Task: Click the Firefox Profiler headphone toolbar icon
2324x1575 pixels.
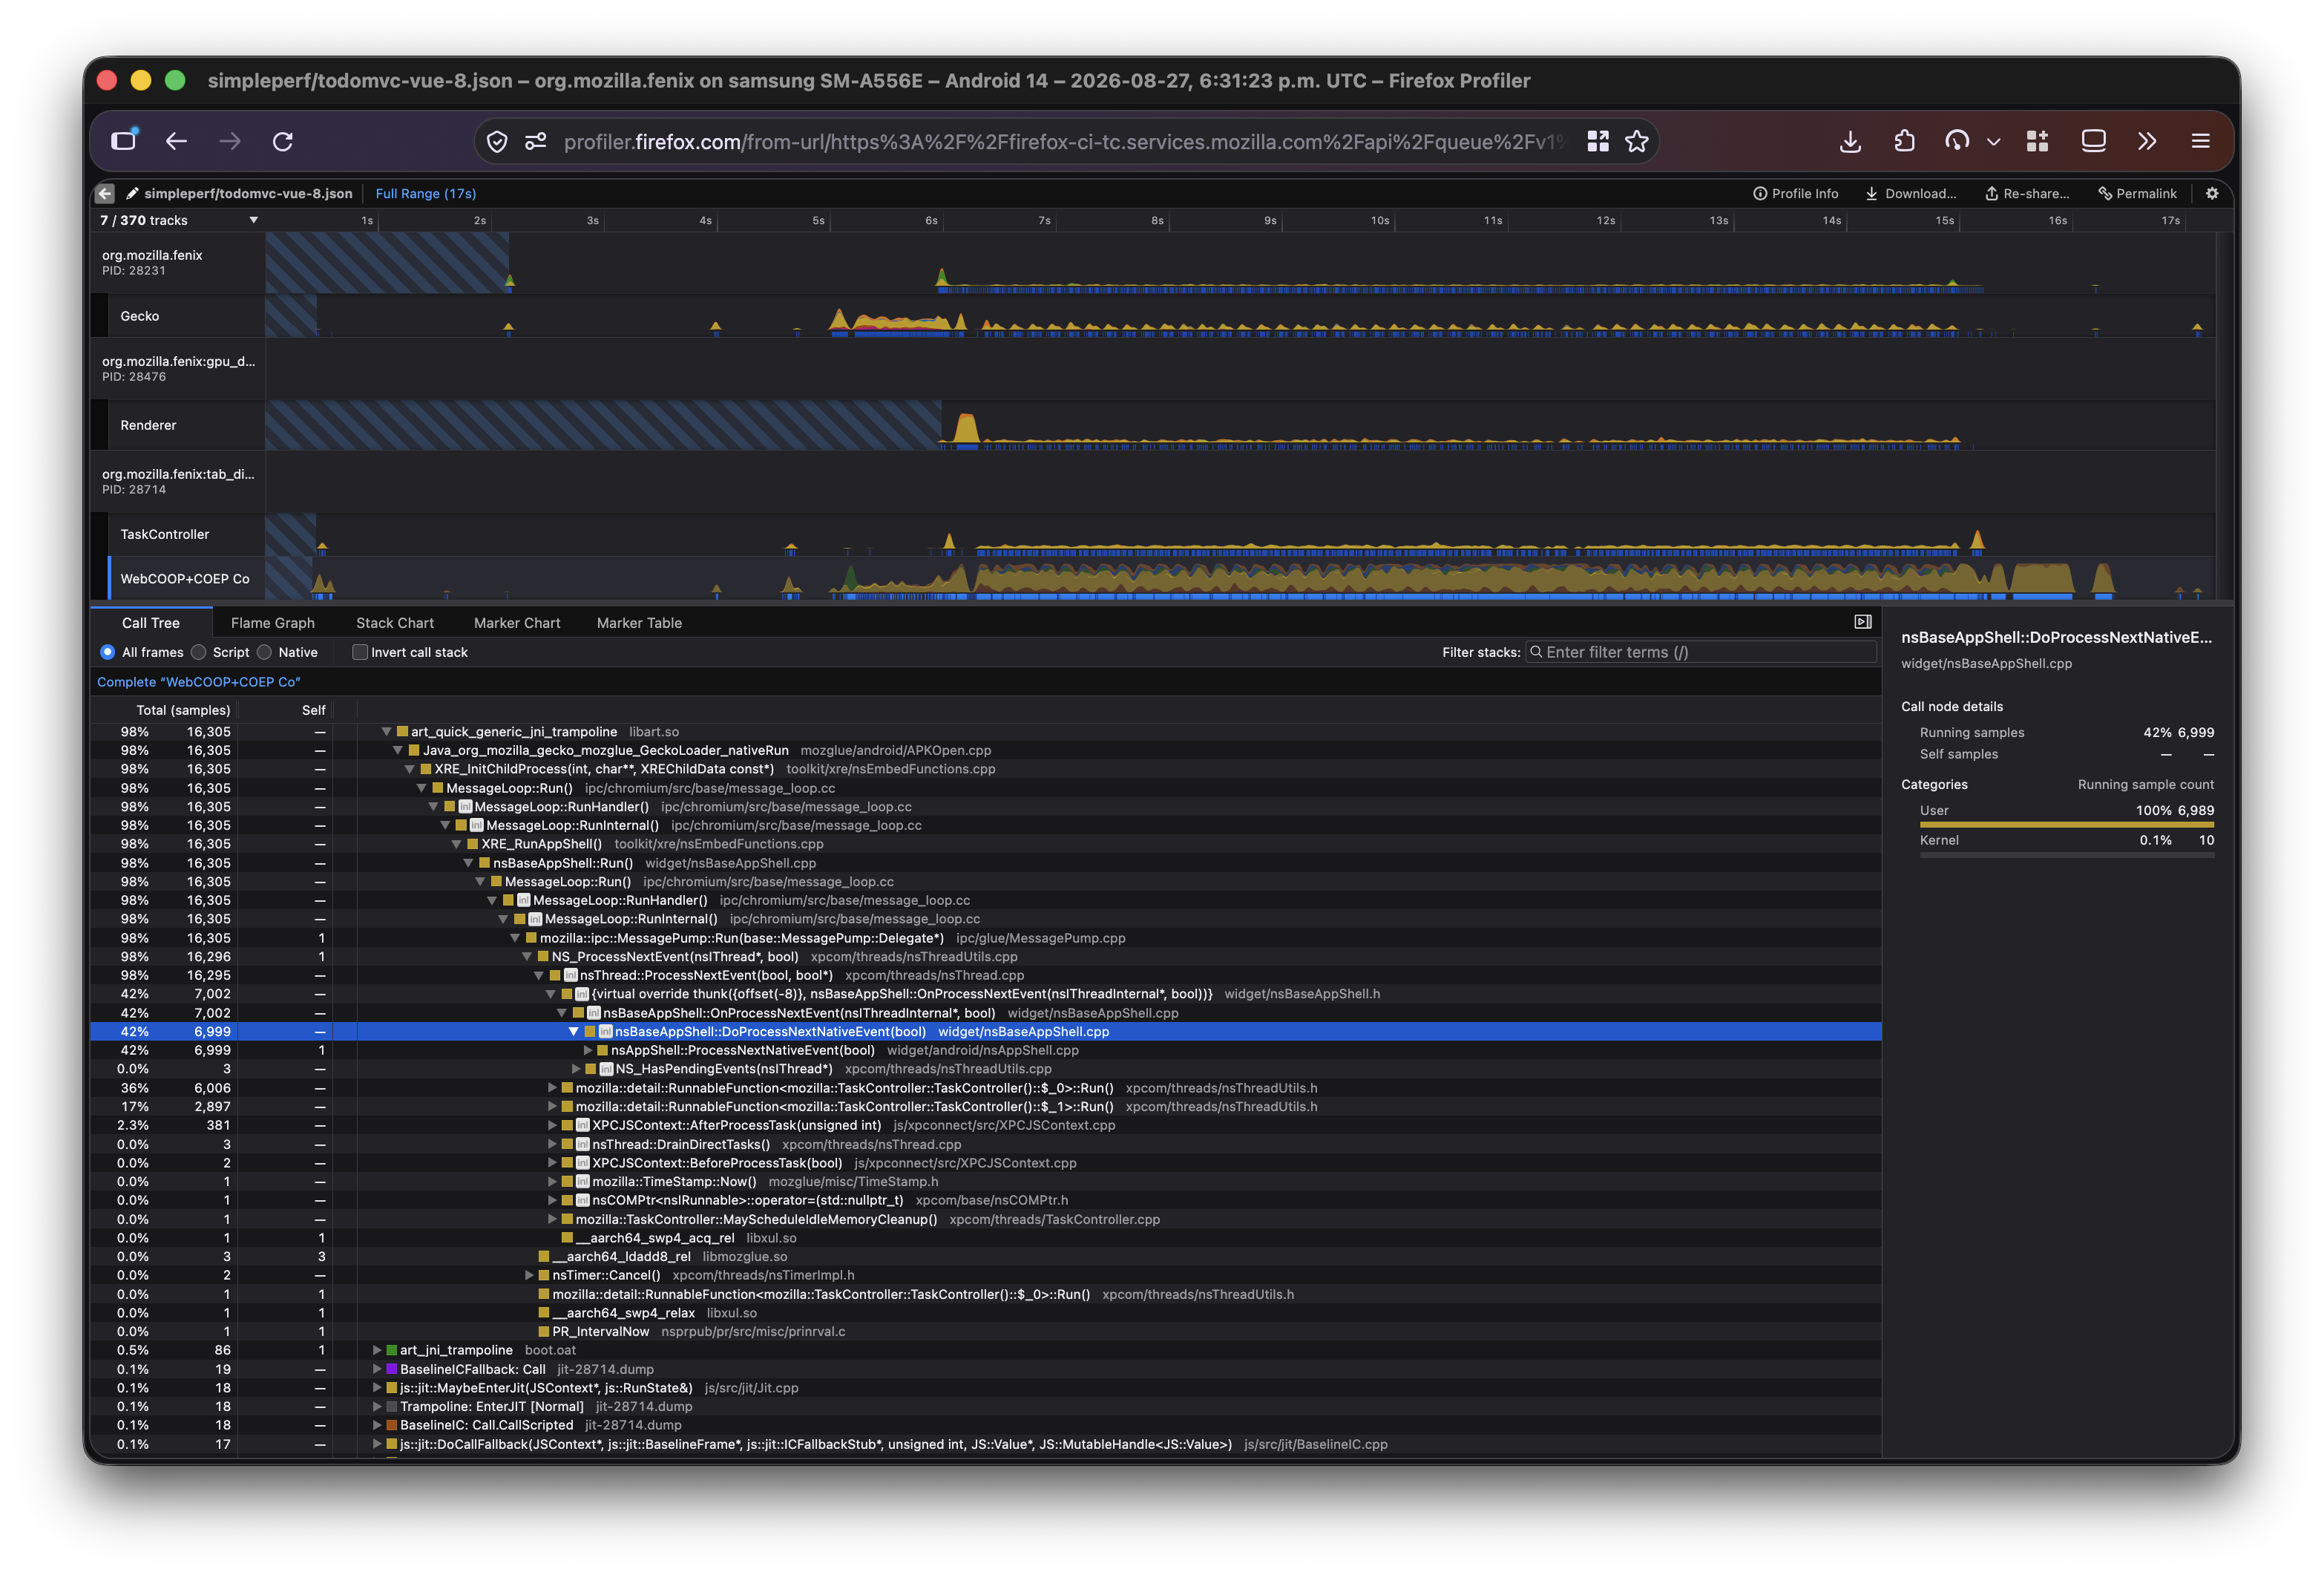Action: click(1957, 141)
